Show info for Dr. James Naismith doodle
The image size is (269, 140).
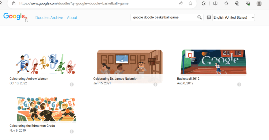[x=155, y=84]
